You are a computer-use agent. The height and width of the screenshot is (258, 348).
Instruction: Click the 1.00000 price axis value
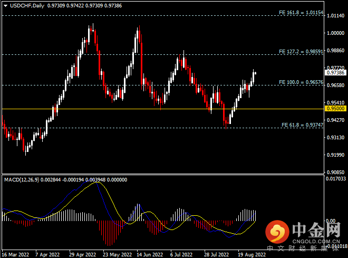(x=335, y=33)
